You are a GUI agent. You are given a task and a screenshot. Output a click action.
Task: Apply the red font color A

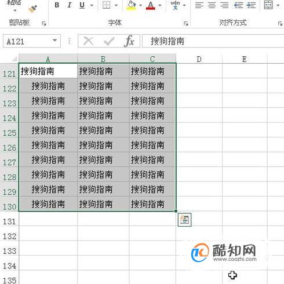point(151,5)
